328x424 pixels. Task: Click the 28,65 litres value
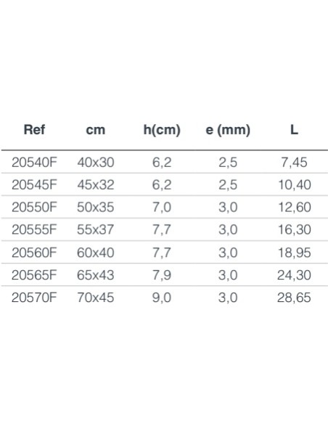coord(294,298)
